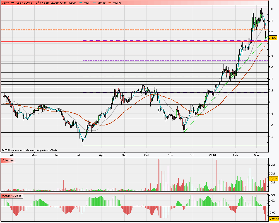Click the 2014 year label on time axis
279x223 pixels.
point(212,155)
